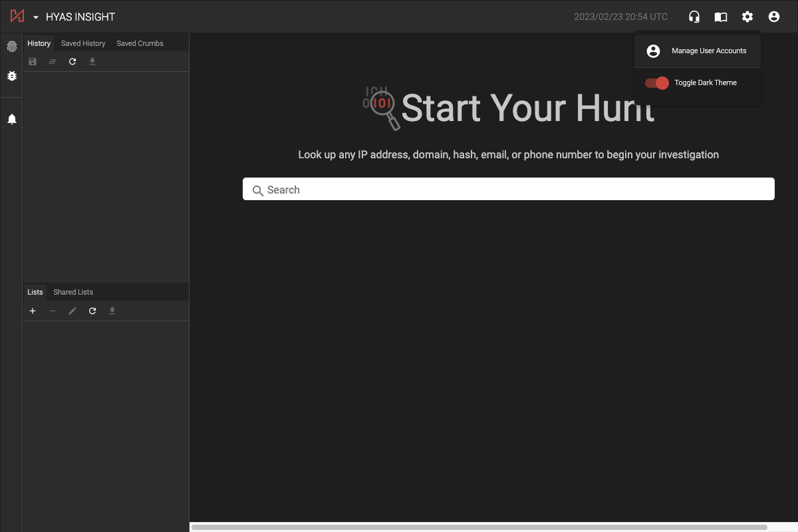Download the history via the download icon
Screen dimensions: 798x532
click(92, 61)
